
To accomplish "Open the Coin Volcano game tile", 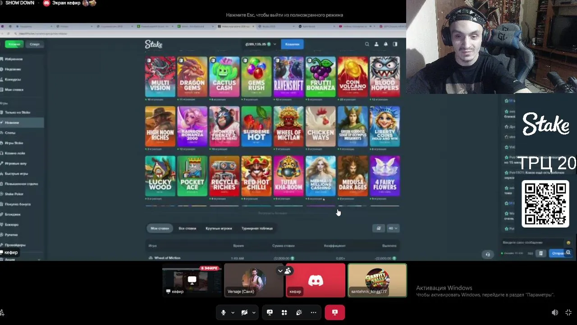I will tap(353, 77).
